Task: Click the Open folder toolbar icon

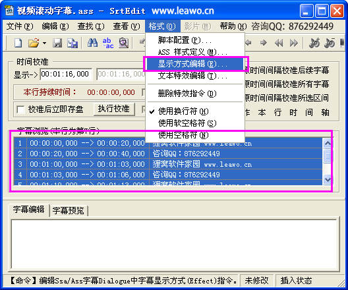Action: point(34,43)
